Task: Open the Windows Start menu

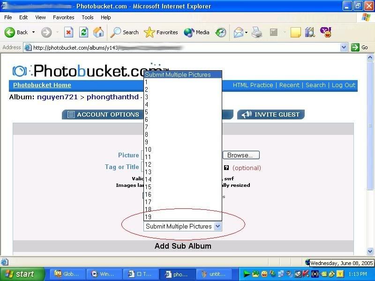Action: pos(22,274)
